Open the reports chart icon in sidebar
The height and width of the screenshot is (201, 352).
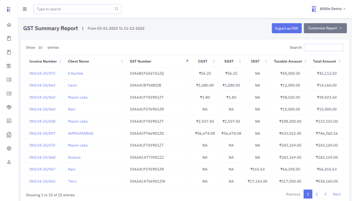click(9, 121)
